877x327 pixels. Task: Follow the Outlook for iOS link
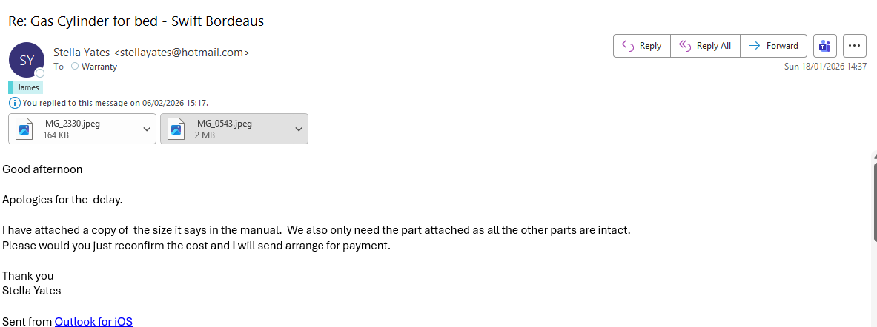(93, 321)
